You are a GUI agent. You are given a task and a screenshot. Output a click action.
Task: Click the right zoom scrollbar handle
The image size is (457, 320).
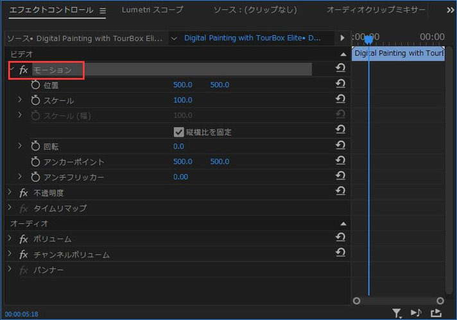pyautogui.click(x=440, y=301)
